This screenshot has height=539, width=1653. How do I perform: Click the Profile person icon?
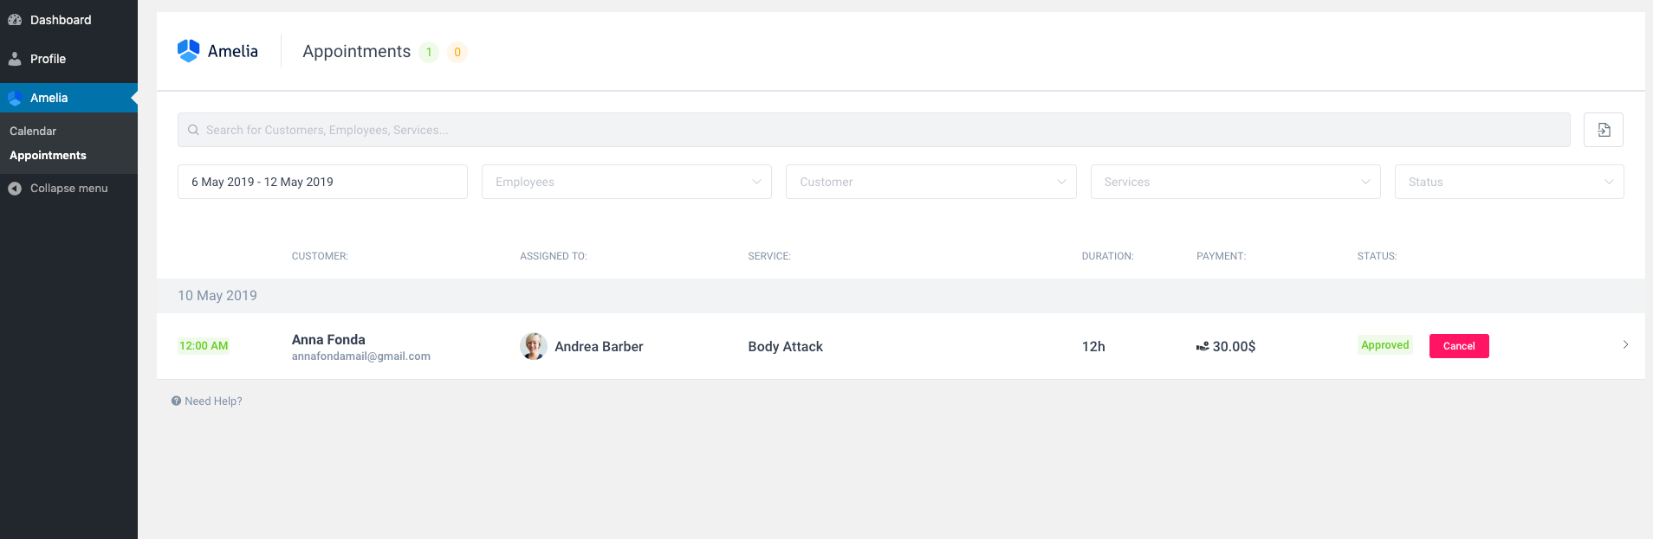[15, 59]
